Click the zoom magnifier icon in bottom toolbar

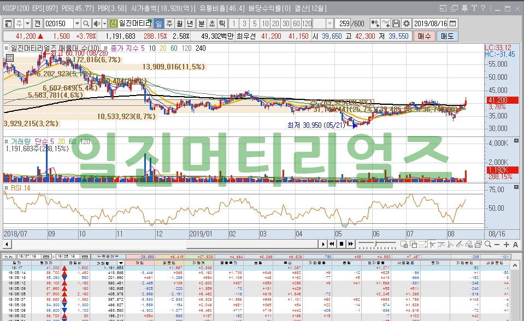[x=488, y=245]
